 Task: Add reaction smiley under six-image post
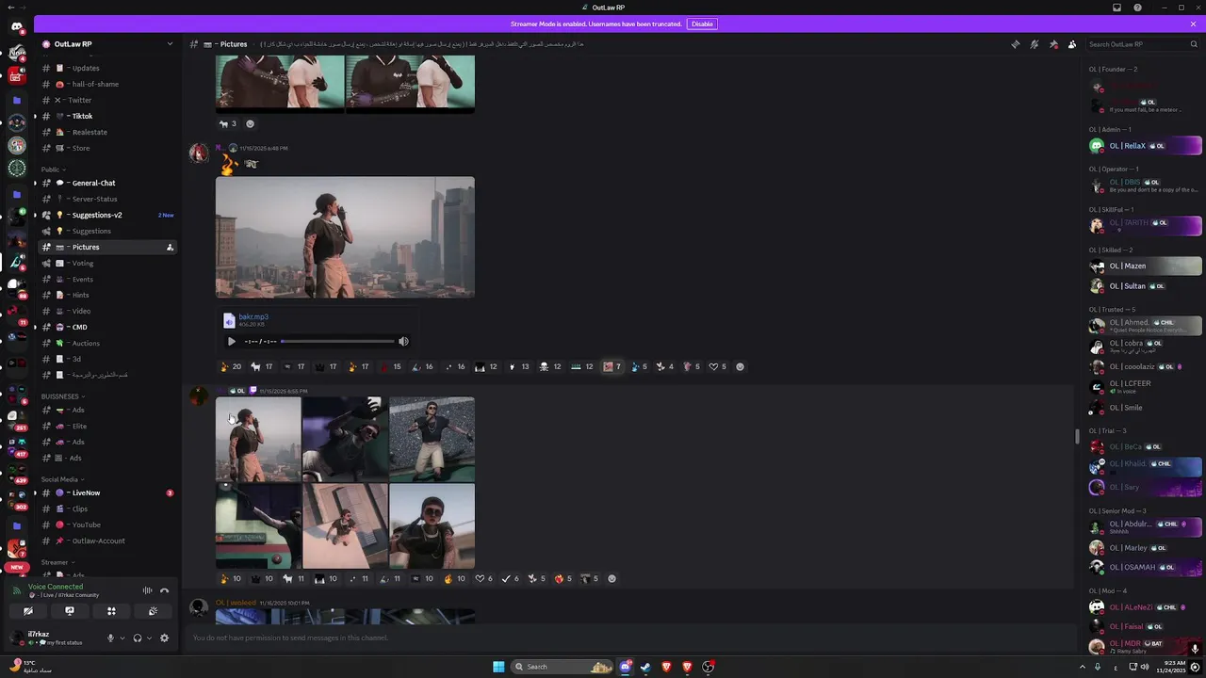click(x=611, y=578)
